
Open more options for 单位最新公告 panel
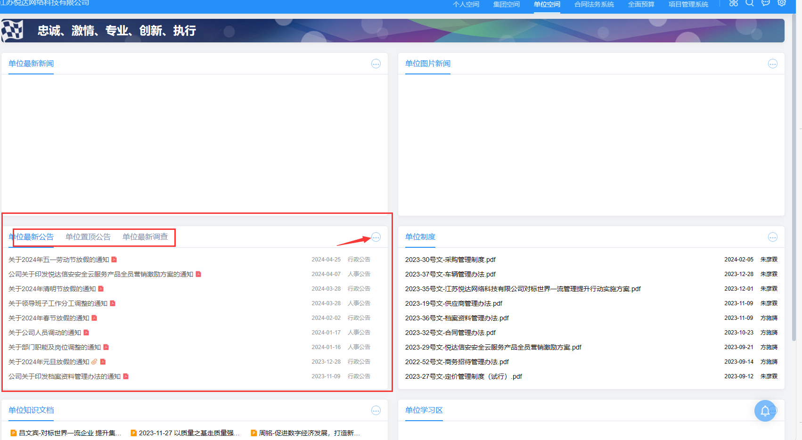[376, 237]
